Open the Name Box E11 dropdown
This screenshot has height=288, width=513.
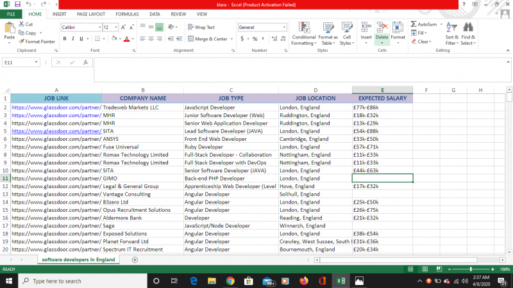pos(36,62)
